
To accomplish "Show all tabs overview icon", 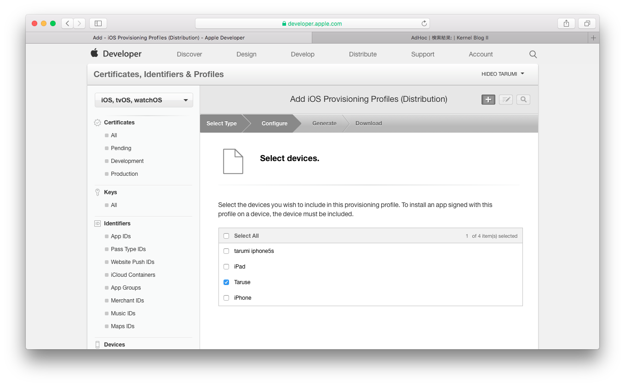I will tap(587, 23).
